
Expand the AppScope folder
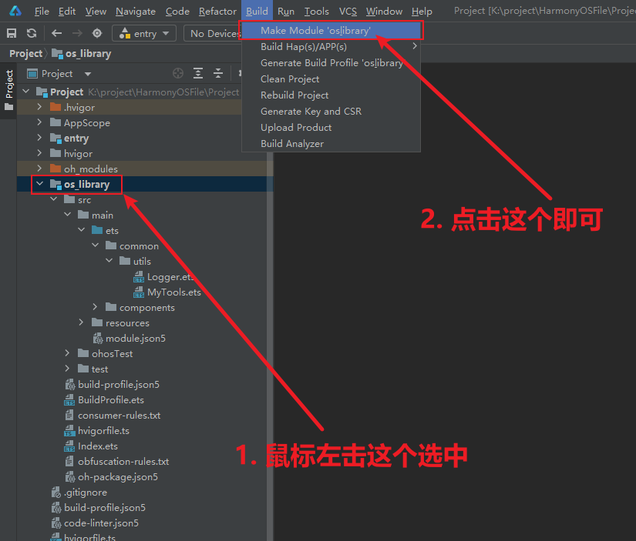tap(39, 122)
